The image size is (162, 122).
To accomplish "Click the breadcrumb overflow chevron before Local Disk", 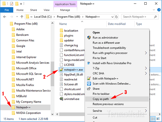I will [32, 17].
